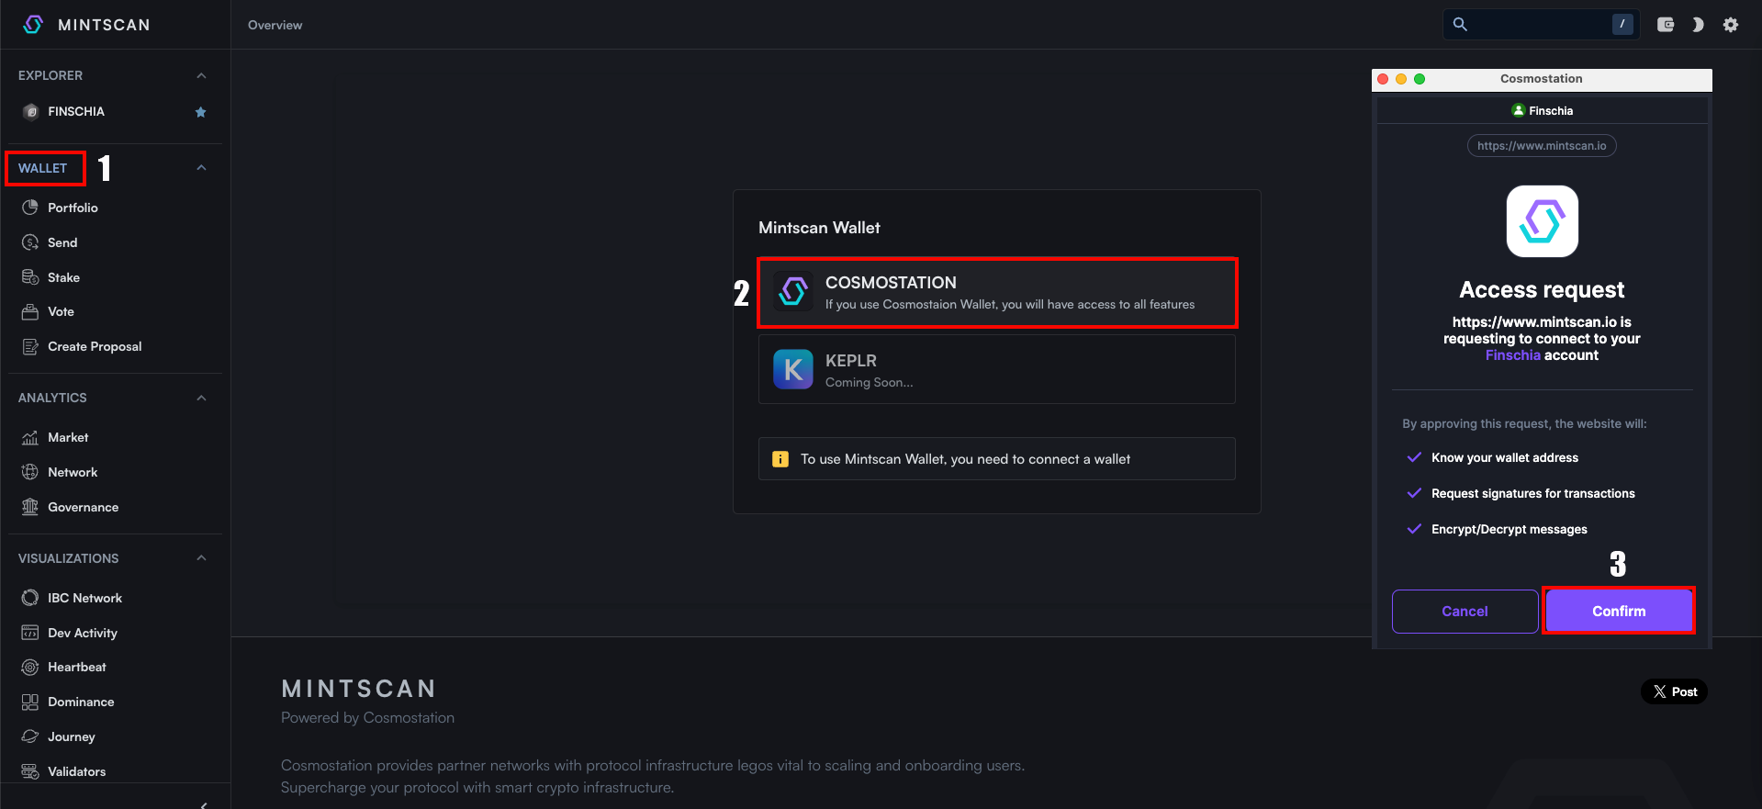Toggle dark mode with moon icon
Image resolution: width=1762 pixels, height=809 pixels.
click(1698, 25)
